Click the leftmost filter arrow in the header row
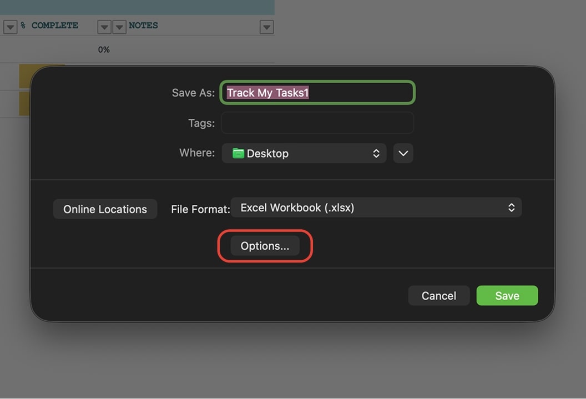The width and height of the screenshot is (586, 399). coord(10,27)
